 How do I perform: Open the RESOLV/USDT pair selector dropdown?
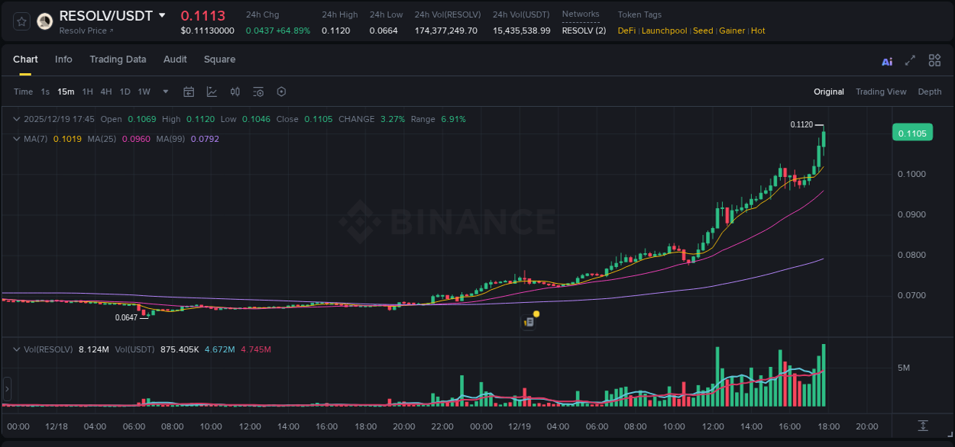pyautogui.click(x=160, y=14)
